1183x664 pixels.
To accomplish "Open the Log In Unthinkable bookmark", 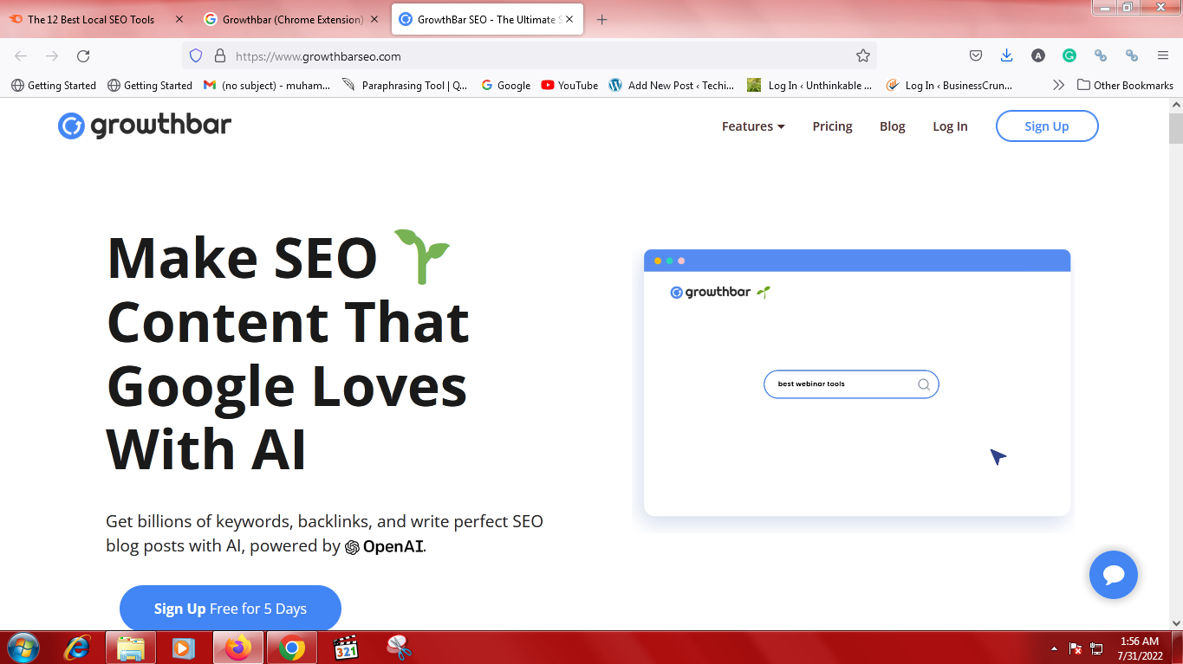I will [809, 85].
